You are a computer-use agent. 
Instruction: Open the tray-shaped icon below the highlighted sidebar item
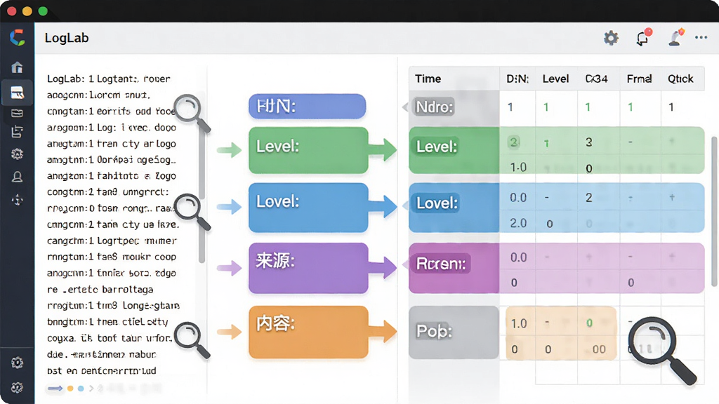(x=17, y=113)
